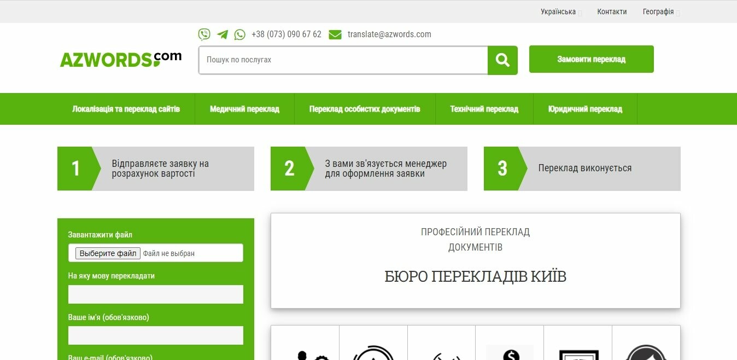The image size is (737, 360).
Task: Open the Telegram messenger icon
Action: click(222, 34)
